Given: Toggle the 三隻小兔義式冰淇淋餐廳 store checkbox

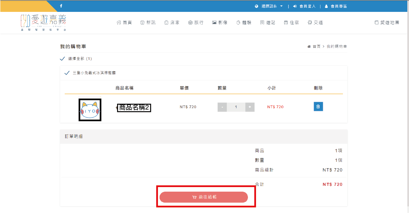Looking at the screenshot, I should 67,73.
